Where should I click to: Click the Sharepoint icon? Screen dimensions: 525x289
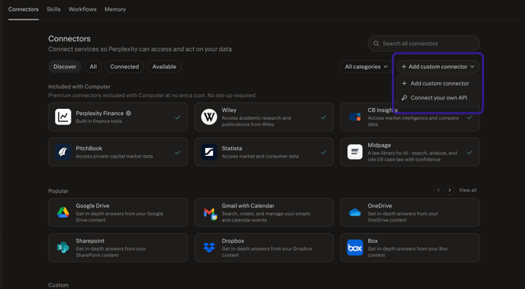63,247
